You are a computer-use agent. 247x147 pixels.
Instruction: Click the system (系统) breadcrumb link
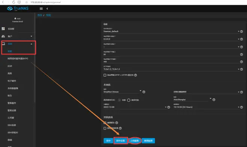(40, 15)
